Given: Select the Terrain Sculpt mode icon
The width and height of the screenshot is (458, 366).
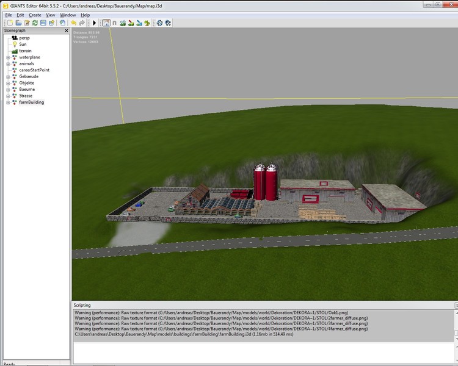Looking at the screenshot, I should tap(123, 23).
